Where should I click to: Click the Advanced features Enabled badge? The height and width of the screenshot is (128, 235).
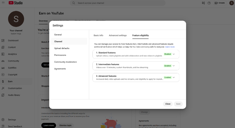point(167,77)
